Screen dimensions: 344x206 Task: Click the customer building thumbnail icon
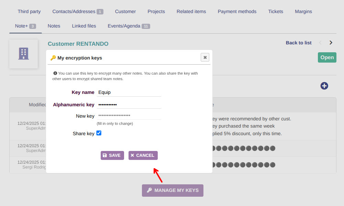tap(24, 54)
